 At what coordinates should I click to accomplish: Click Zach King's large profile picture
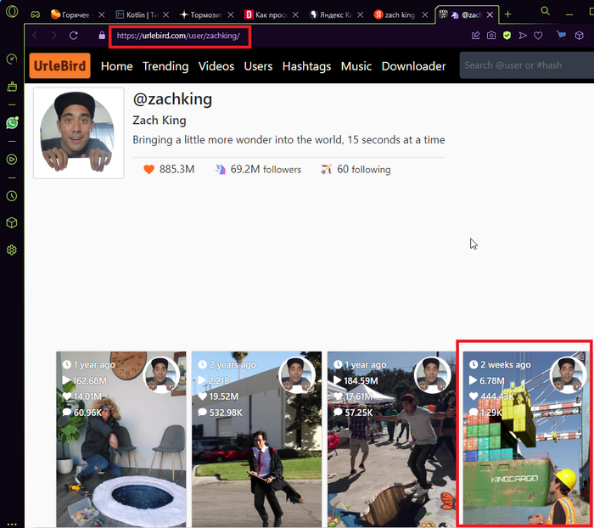pyautogui.click(x=78, y=133)
